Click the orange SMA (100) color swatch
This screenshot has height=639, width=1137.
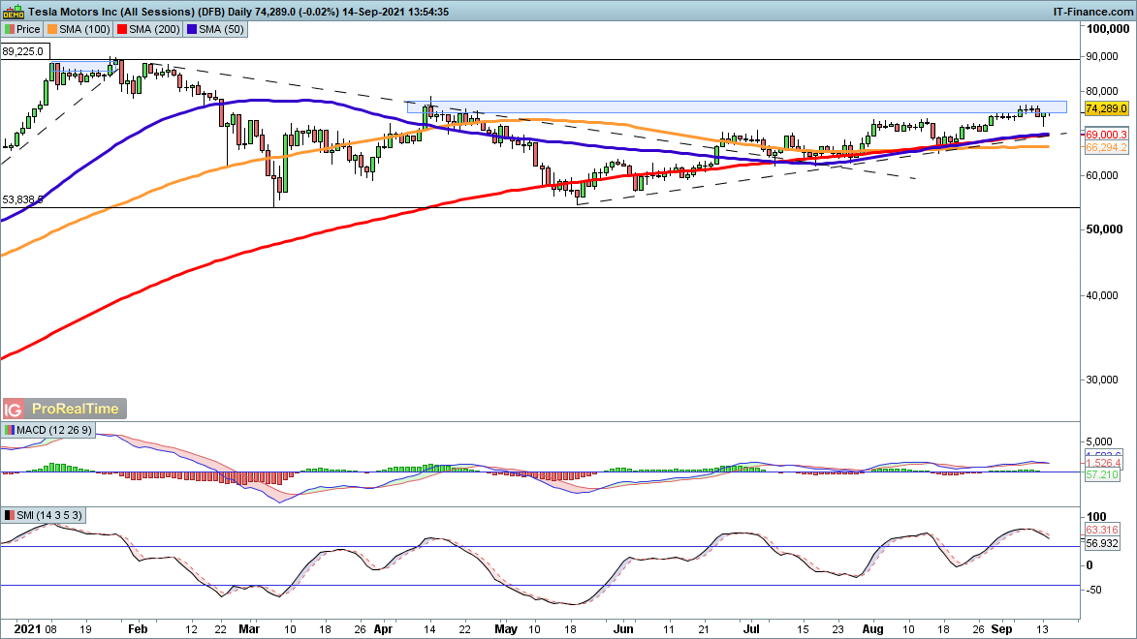52,30
